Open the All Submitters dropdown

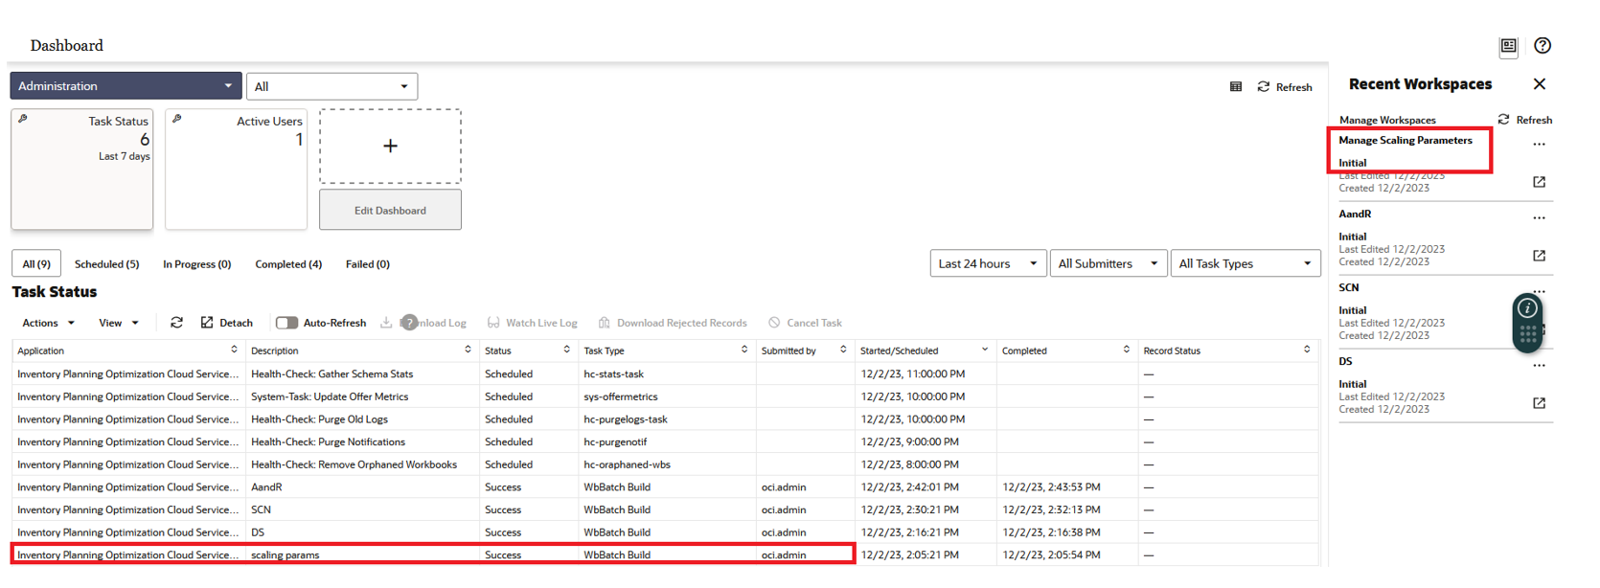click(1109, 263)
